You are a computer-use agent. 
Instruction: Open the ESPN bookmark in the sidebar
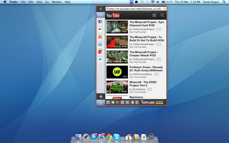click(100, 52)
